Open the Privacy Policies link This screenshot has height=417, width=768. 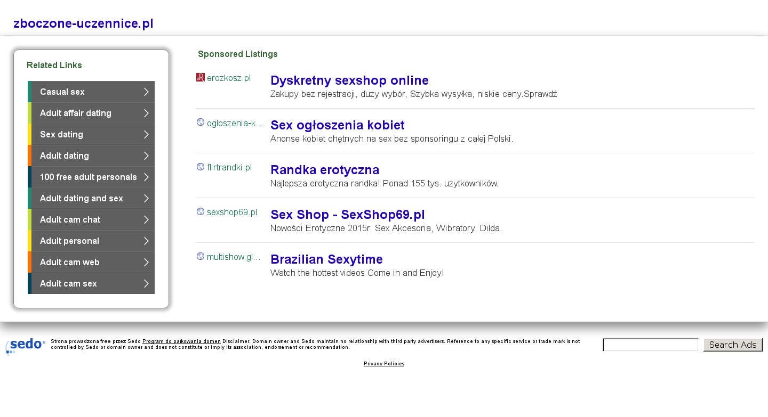pyautogui.click(x=384, y=364)
